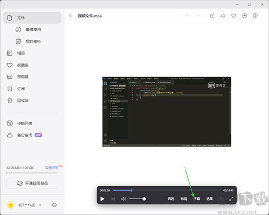Open account more-options menu beside 187***128
Screen dimensions: 269x215
54,205
